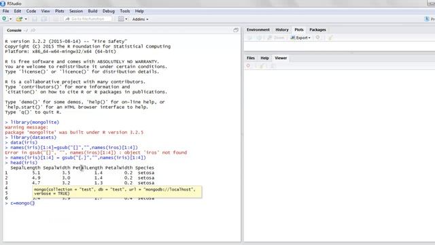Switch to the Files tab

pyautogui.click(x=251, y=58)
